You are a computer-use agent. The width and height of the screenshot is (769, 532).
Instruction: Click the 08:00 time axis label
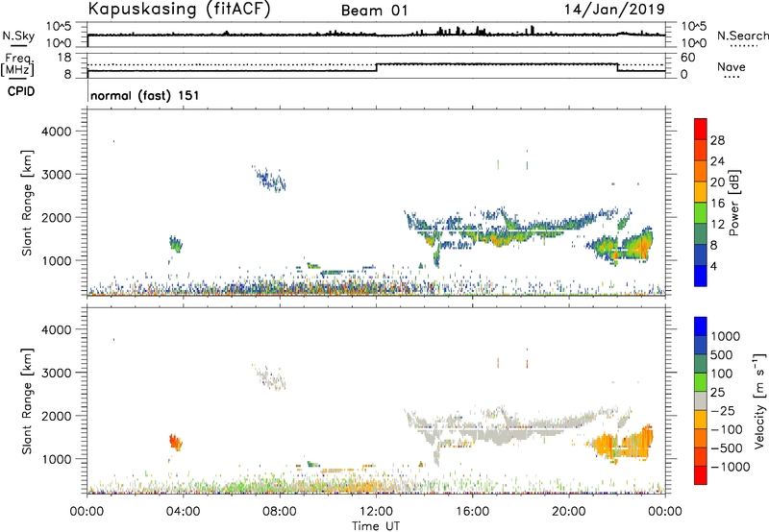pyautogui.click(x=280, y=512)
